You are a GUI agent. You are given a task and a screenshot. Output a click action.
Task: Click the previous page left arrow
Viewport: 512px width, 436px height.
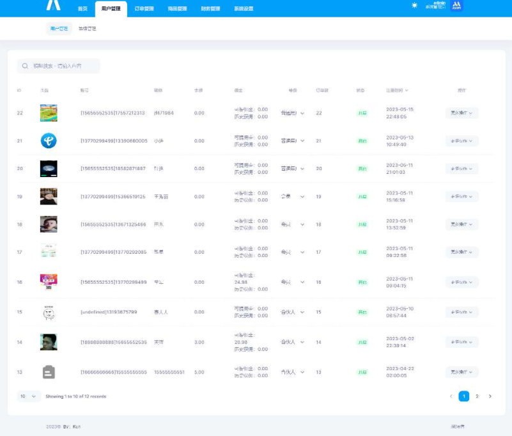[451, 396]
